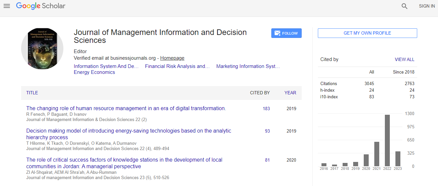
Task: Select Financial Risk Analysis interest link
Action: click(177, 66)
